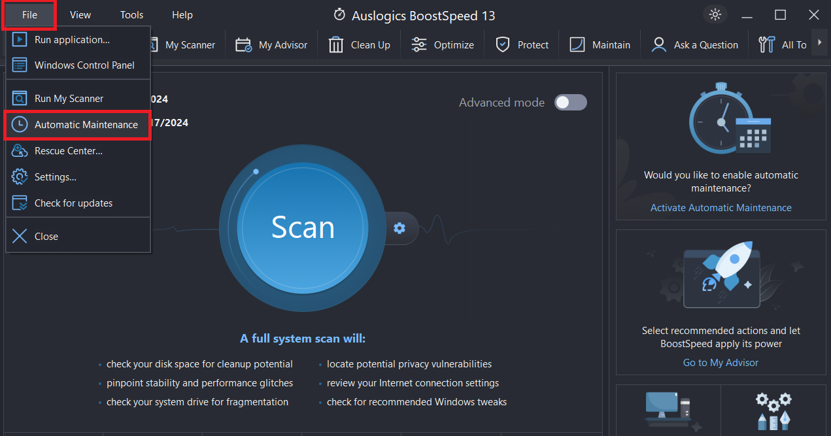Click "pinpoint stability and performance glitches" text
Viewport: 831px width, 436px height.
(x=200, y=383)
